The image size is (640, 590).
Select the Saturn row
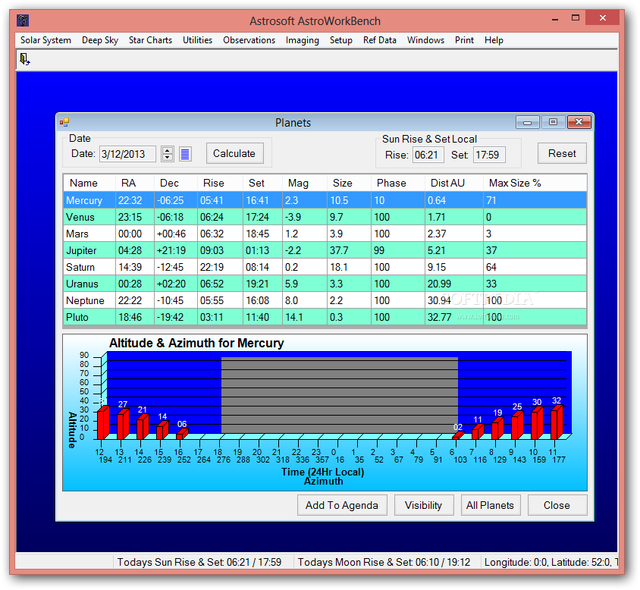pos(325,267)
